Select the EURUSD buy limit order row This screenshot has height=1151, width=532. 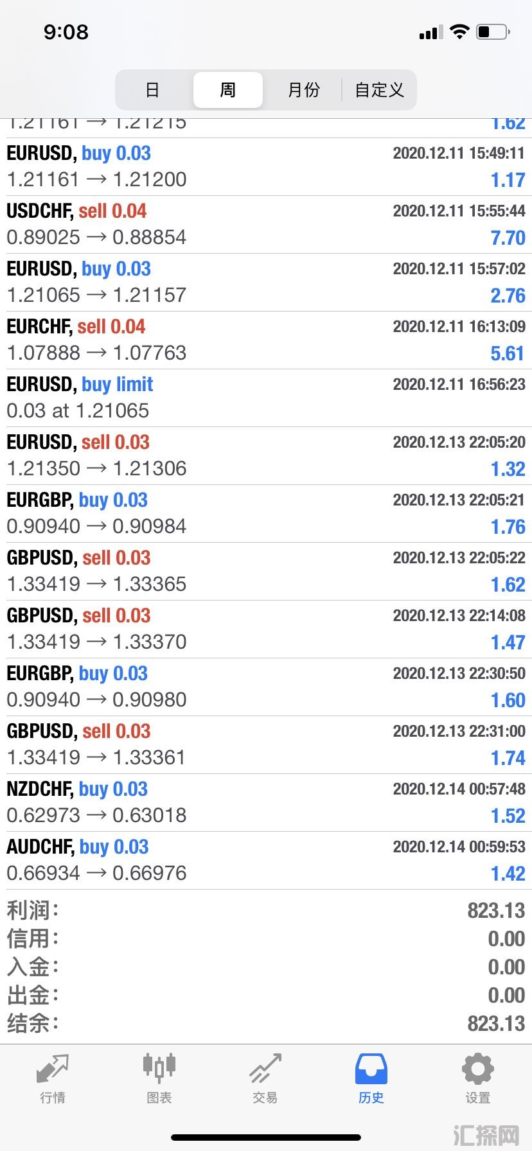tap(266, 398)
